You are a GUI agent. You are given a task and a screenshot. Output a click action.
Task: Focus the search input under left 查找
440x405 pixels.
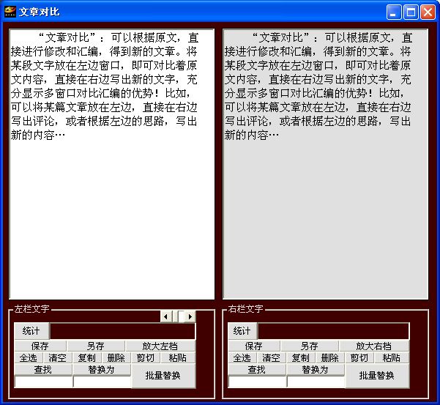coord(43,382)
